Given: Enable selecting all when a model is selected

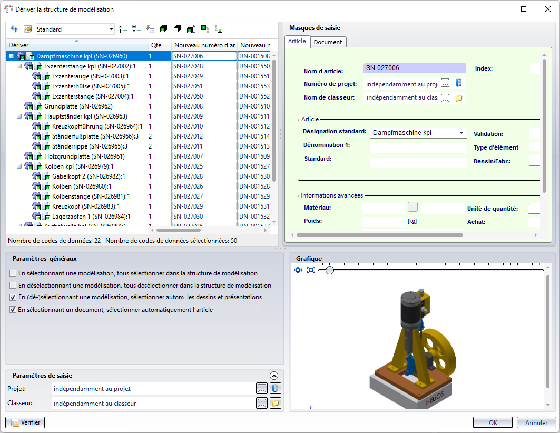Looking at the screenshot, I should (13, 273).
